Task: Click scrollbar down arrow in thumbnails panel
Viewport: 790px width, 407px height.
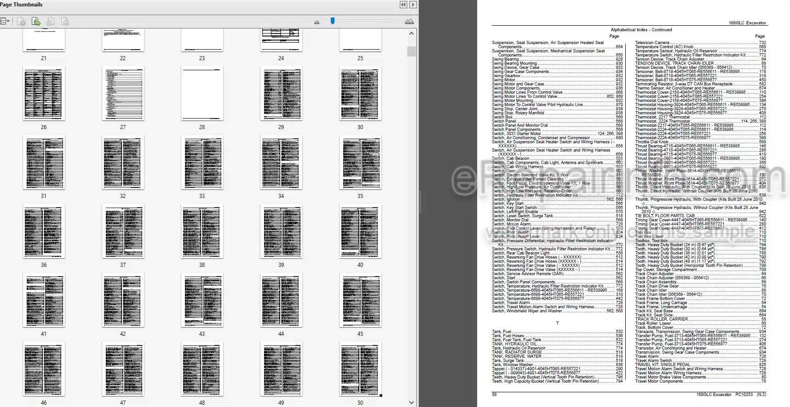Action: point(411,402)
